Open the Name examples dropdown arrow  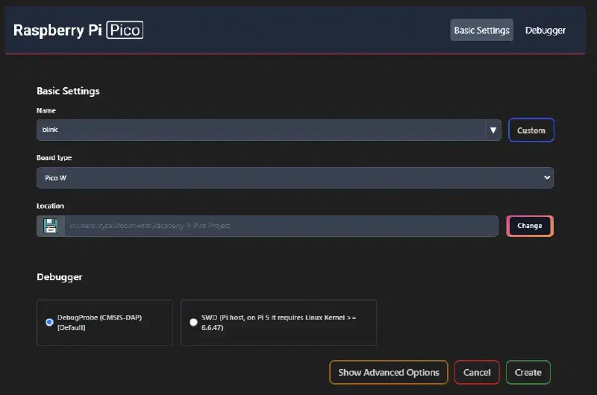[x=493, y=130]
